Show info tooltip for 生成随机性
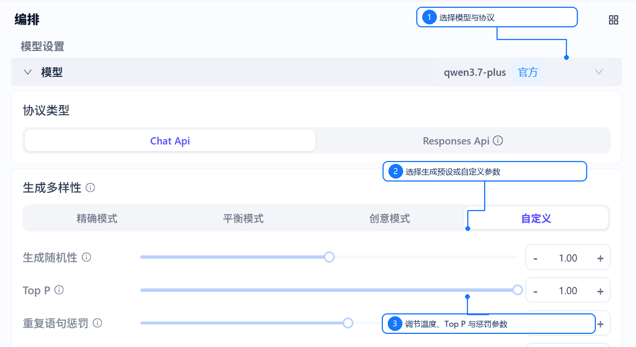The width and height of the screenshot is (636, 347). [x=86, y=257]
